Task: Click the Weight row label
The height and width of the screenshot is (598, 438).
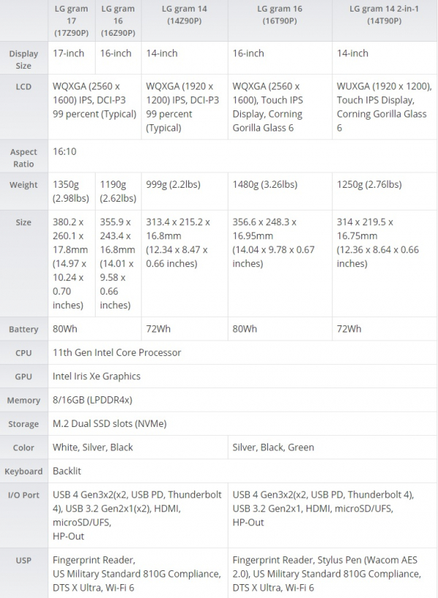Action: pyautogui.click(x=23, y=191)
